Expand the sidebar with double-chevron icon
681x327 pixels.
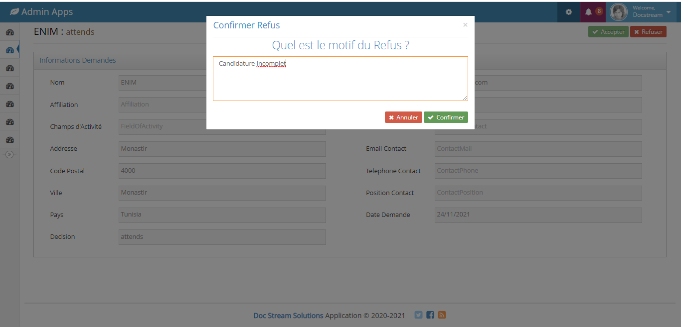9,154
